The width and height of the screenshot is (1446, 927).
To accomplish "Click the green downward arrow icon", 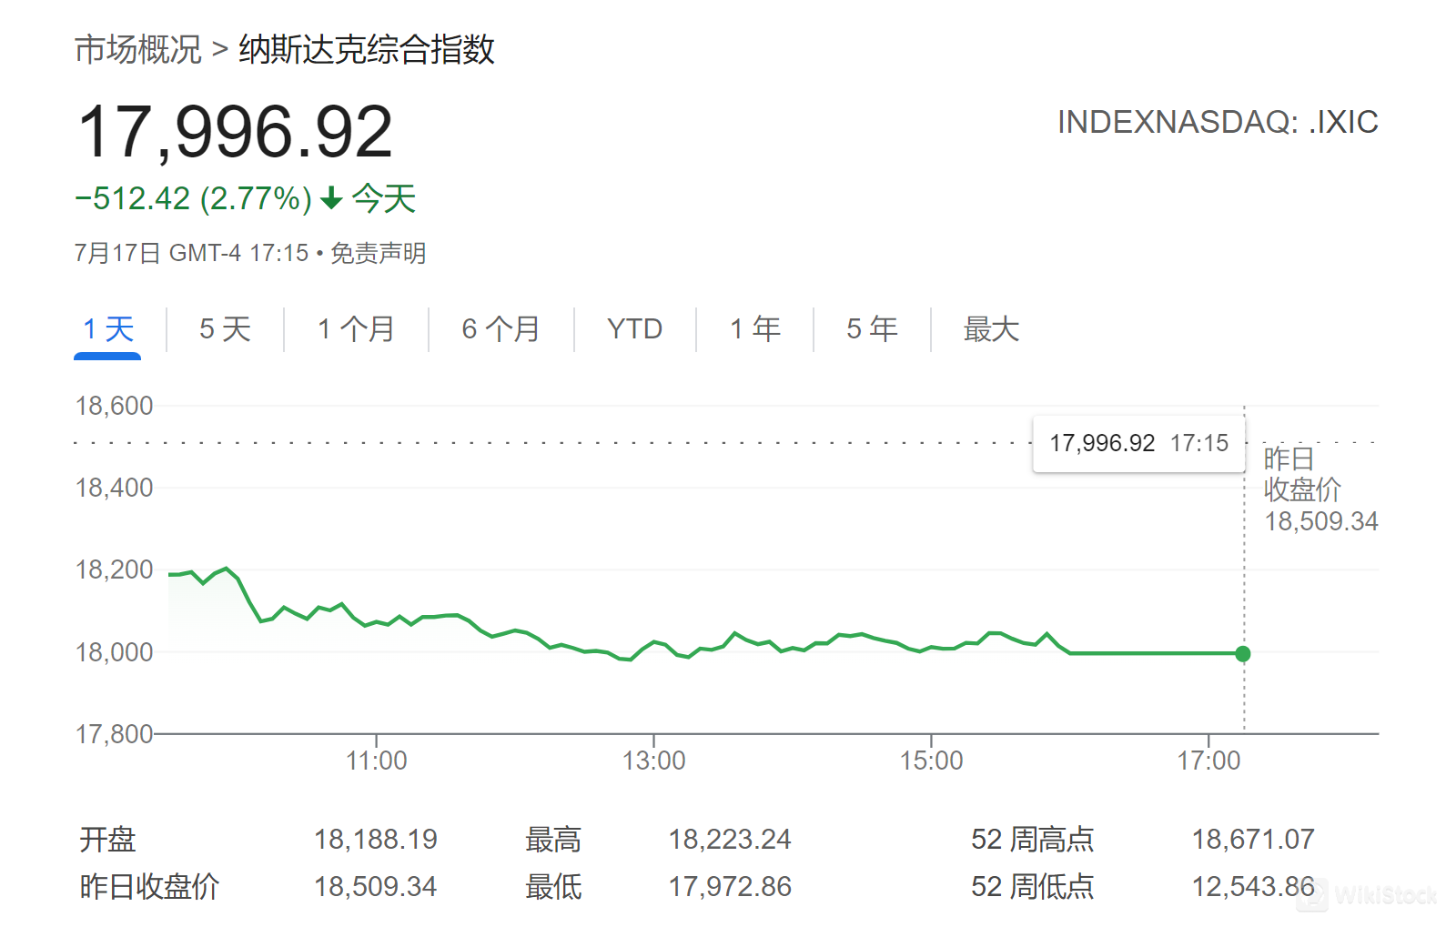I will (x=332, y=197).
